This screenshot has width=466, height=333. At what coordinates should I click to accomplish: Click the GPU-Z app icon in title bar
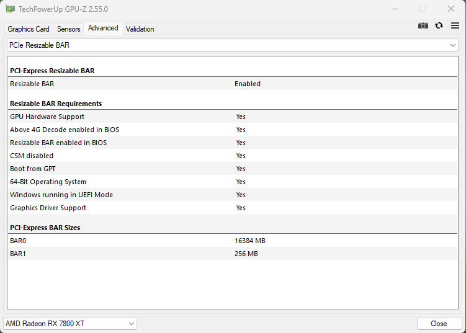coord(11,9)
